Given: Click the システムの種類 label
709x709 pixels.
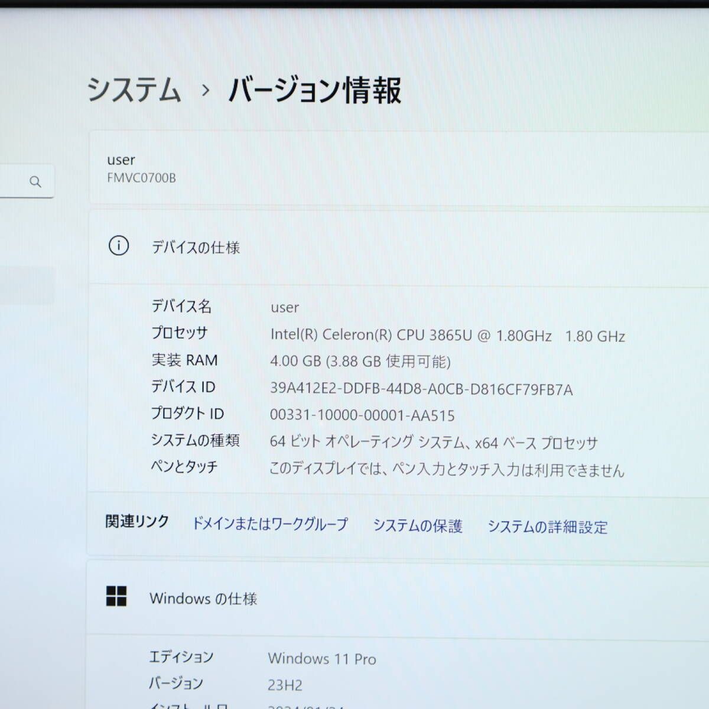Looking at the screenshot, I should pos(195,440).
